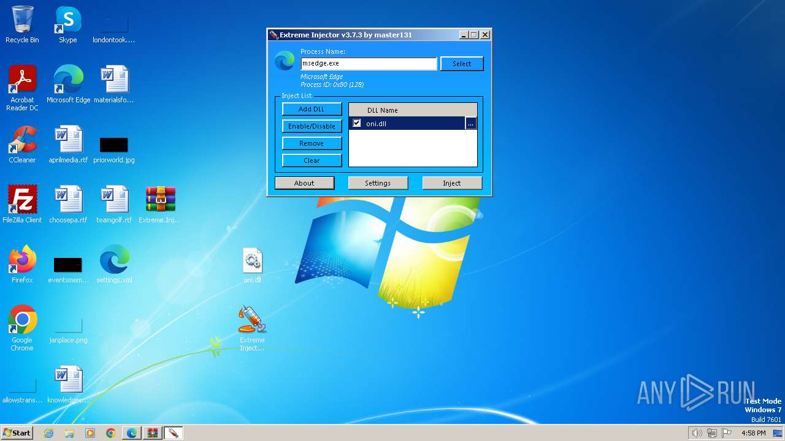Select the londontook file icon
Viewport: 785px width, 441px height.
(x=113, y=24)
